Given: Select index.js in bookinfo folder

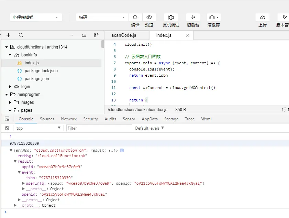Looking at the screenshot, I should click(x=52, y=63).
